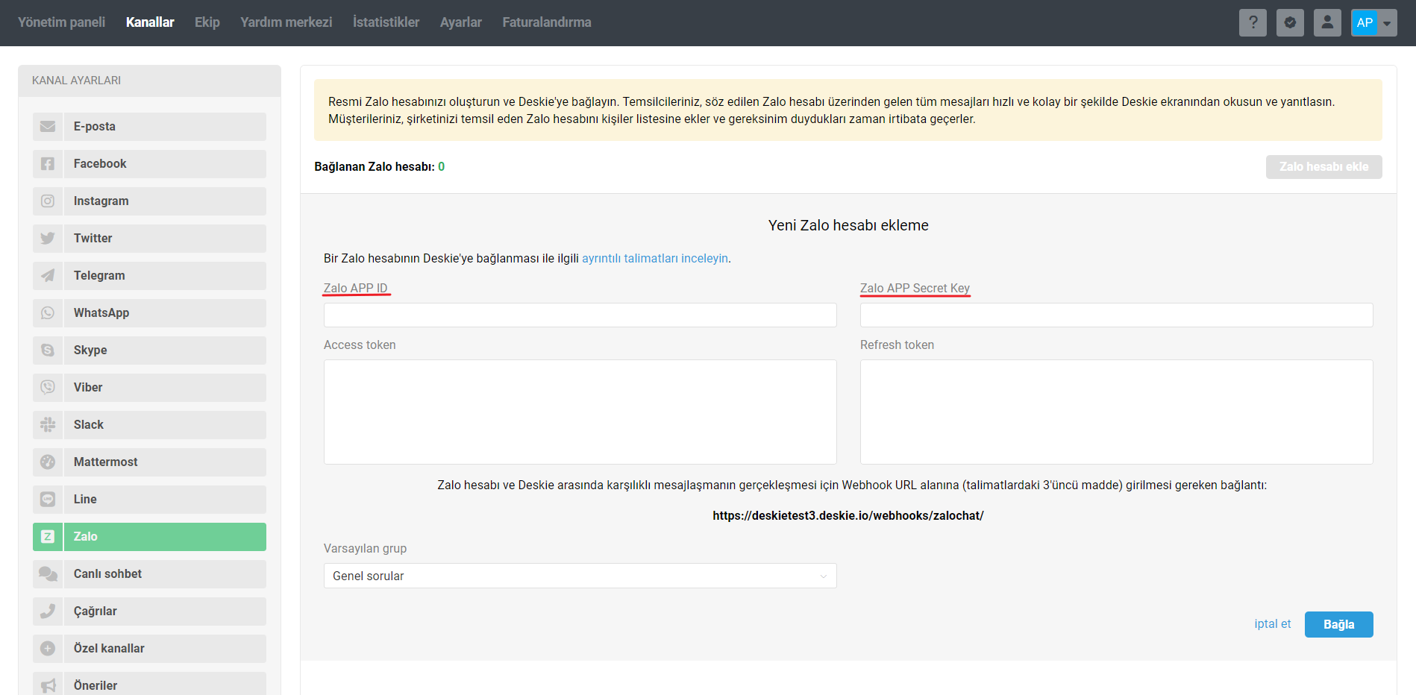Viewport: 1416px width, 695px height.
Task: Select the Twitter channel
Action: pyautogui.click(x=149, y=239)
